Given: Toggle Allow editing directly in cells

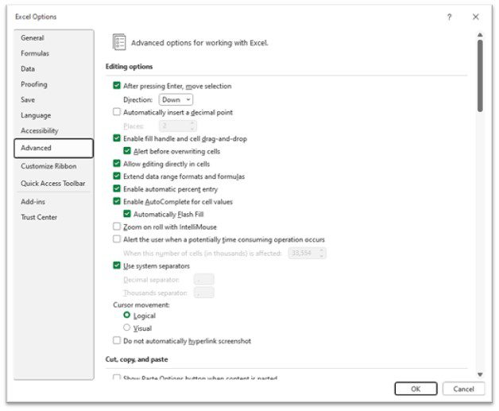Looking at the screenshot, I should [117, 164].
